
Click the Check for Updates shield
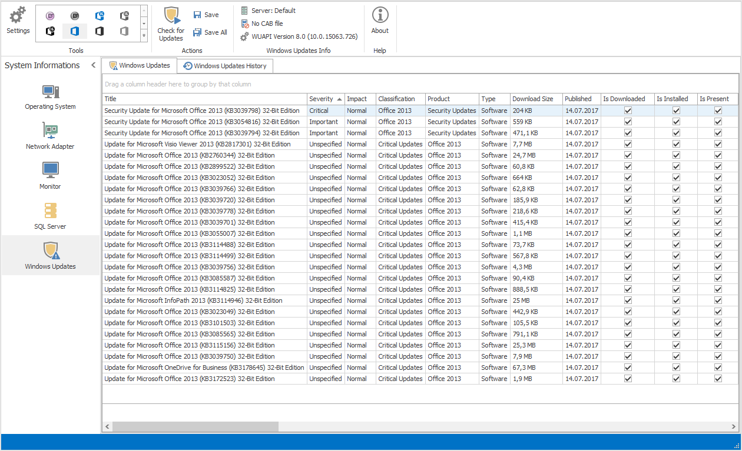[171, 24]
